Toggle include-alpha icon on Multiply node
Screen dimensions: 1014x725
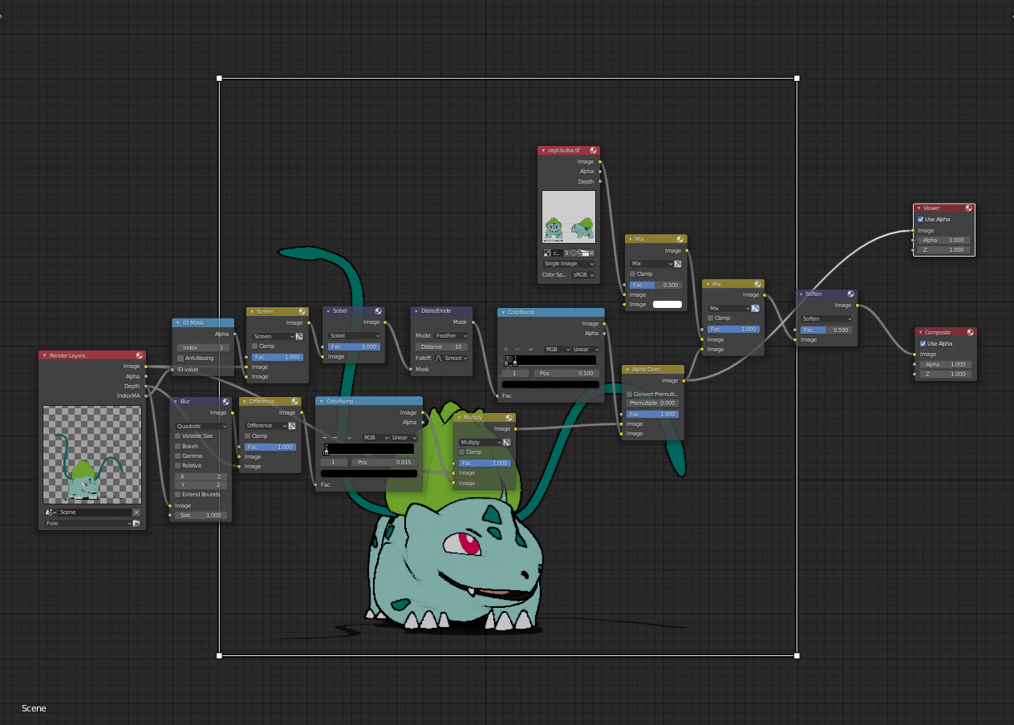(506, 443)
